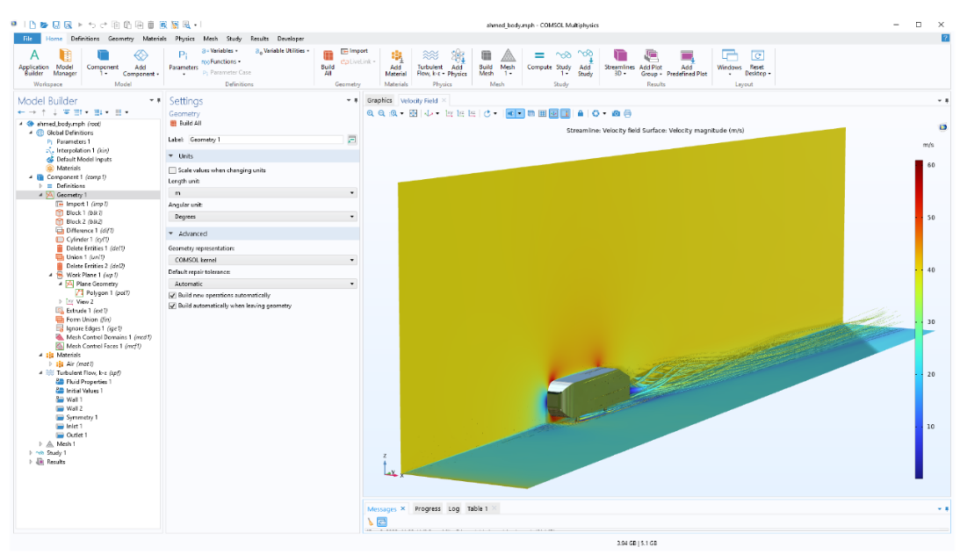Open the File menu
Image resolution: width=960 pixels, height=554 pixels.
pyautogui.click(x=27, y=39)
